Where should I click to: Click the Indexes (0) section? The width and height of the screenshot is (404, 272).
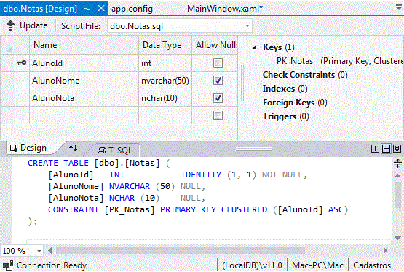[285, 89]
